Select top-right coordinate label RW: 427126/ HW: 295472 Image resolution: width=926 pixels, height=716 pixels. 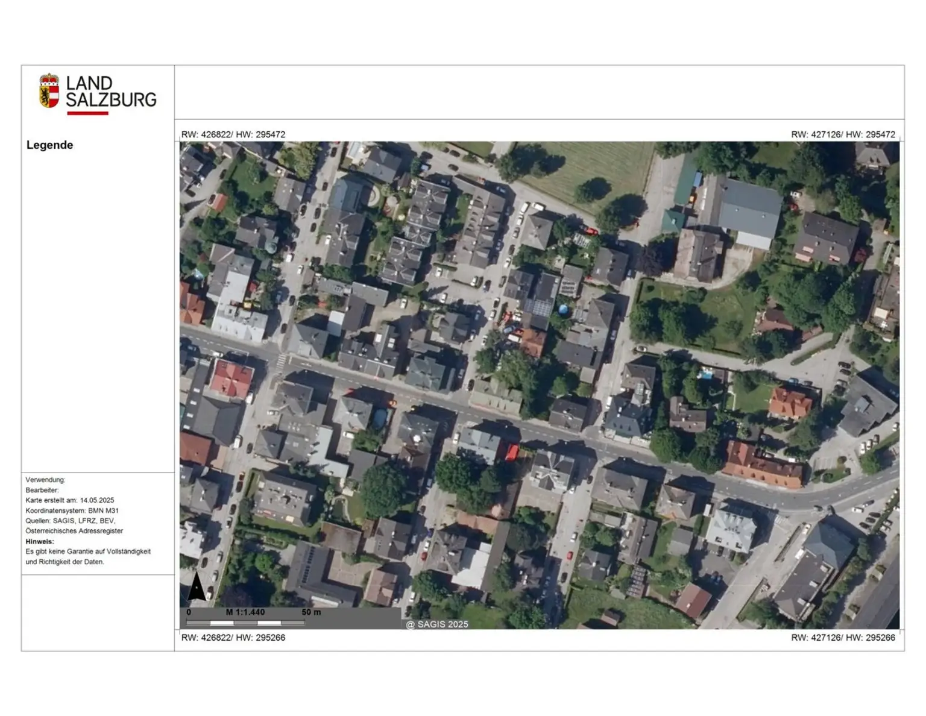tap(843, 134)
